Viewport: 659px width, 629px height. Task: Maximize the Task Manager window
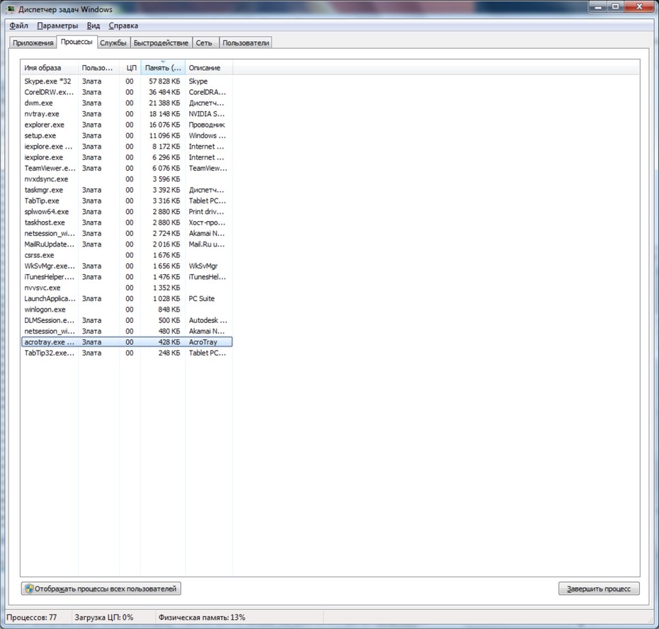[615, 6]
